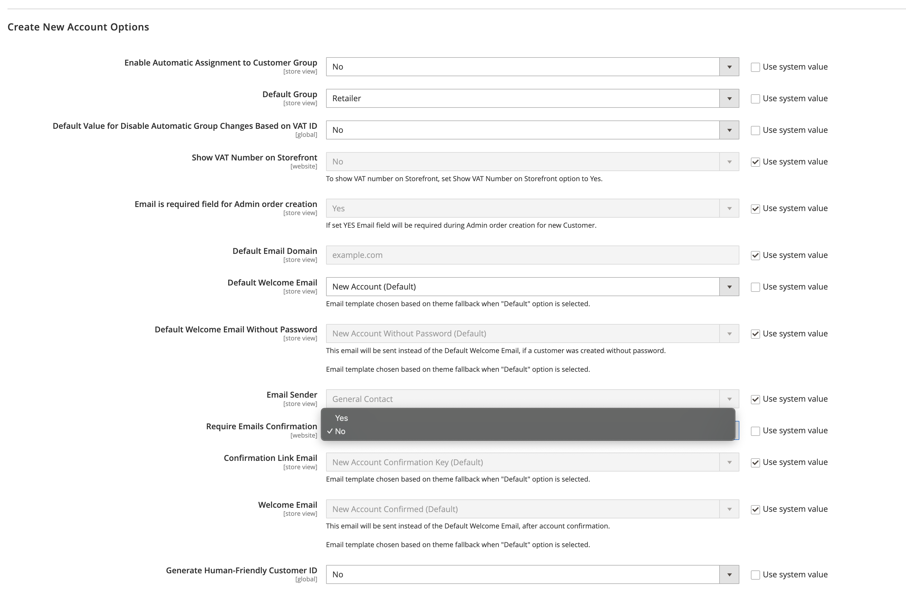Open the Default Welcome Email template dropdown
The image size is (906, 594).
tap(729, 287)
